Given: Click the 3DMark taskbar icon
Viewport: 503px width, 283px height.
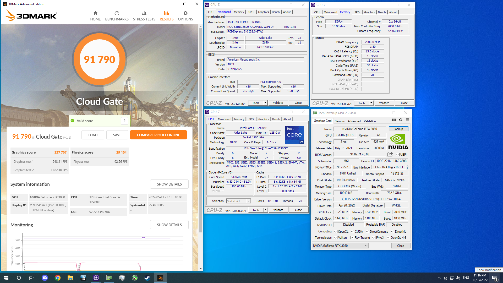Looking at the screenshot, I should [x=160, y=278].
